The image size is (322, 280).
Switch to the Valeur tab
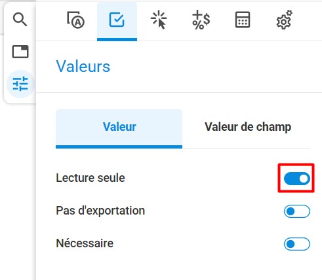pos(119,129)
